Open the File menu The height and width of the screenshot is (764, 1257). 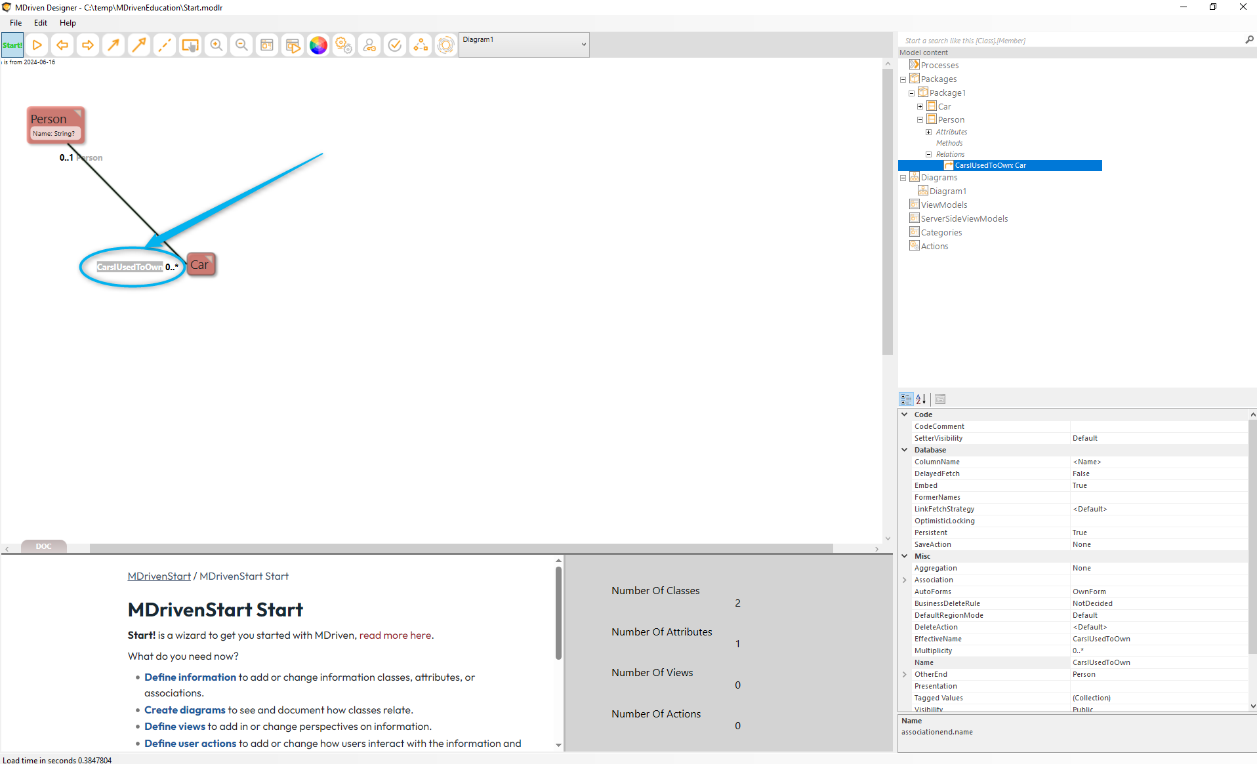pyautogui.click(x=16, y=23)
